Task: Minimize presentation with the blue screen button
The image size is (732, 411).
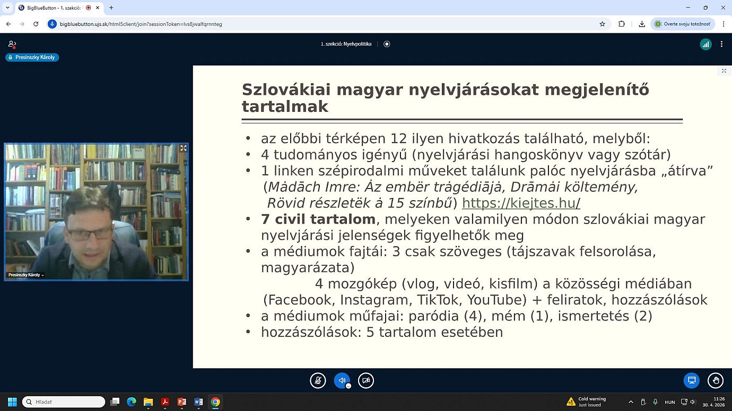Action: click(692, 380)
